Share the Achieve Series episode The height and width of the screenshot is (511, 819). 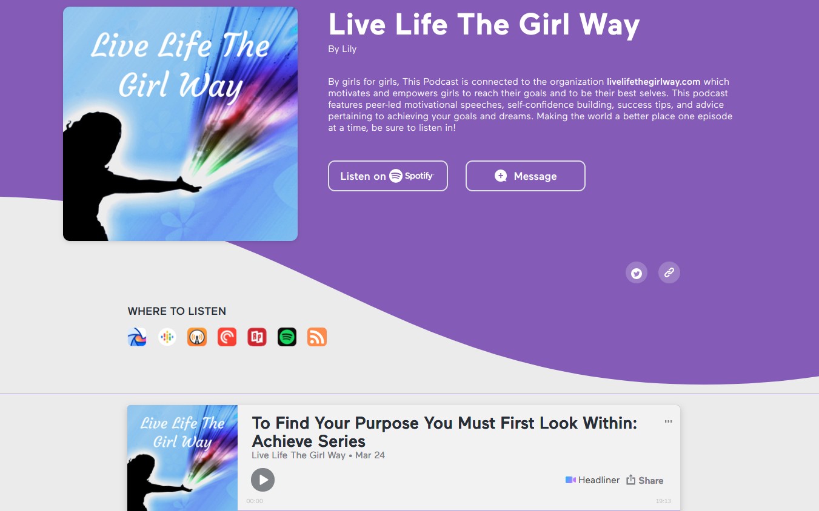click(x=645, y=480)
